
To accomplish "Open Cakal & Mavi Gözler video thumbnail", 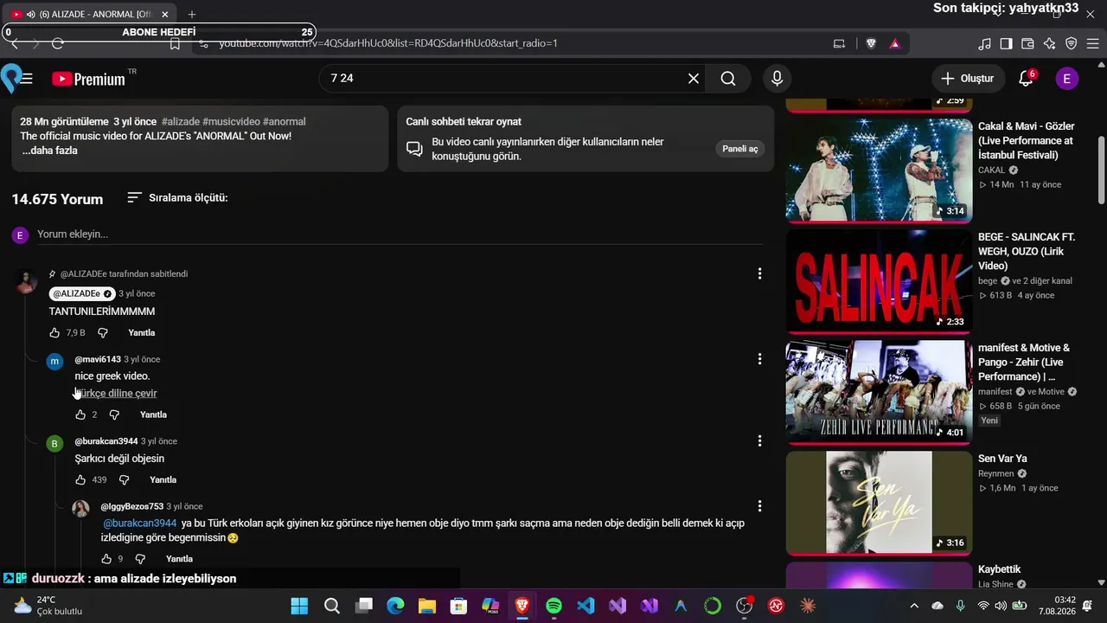I will click(x=879, y=170).
